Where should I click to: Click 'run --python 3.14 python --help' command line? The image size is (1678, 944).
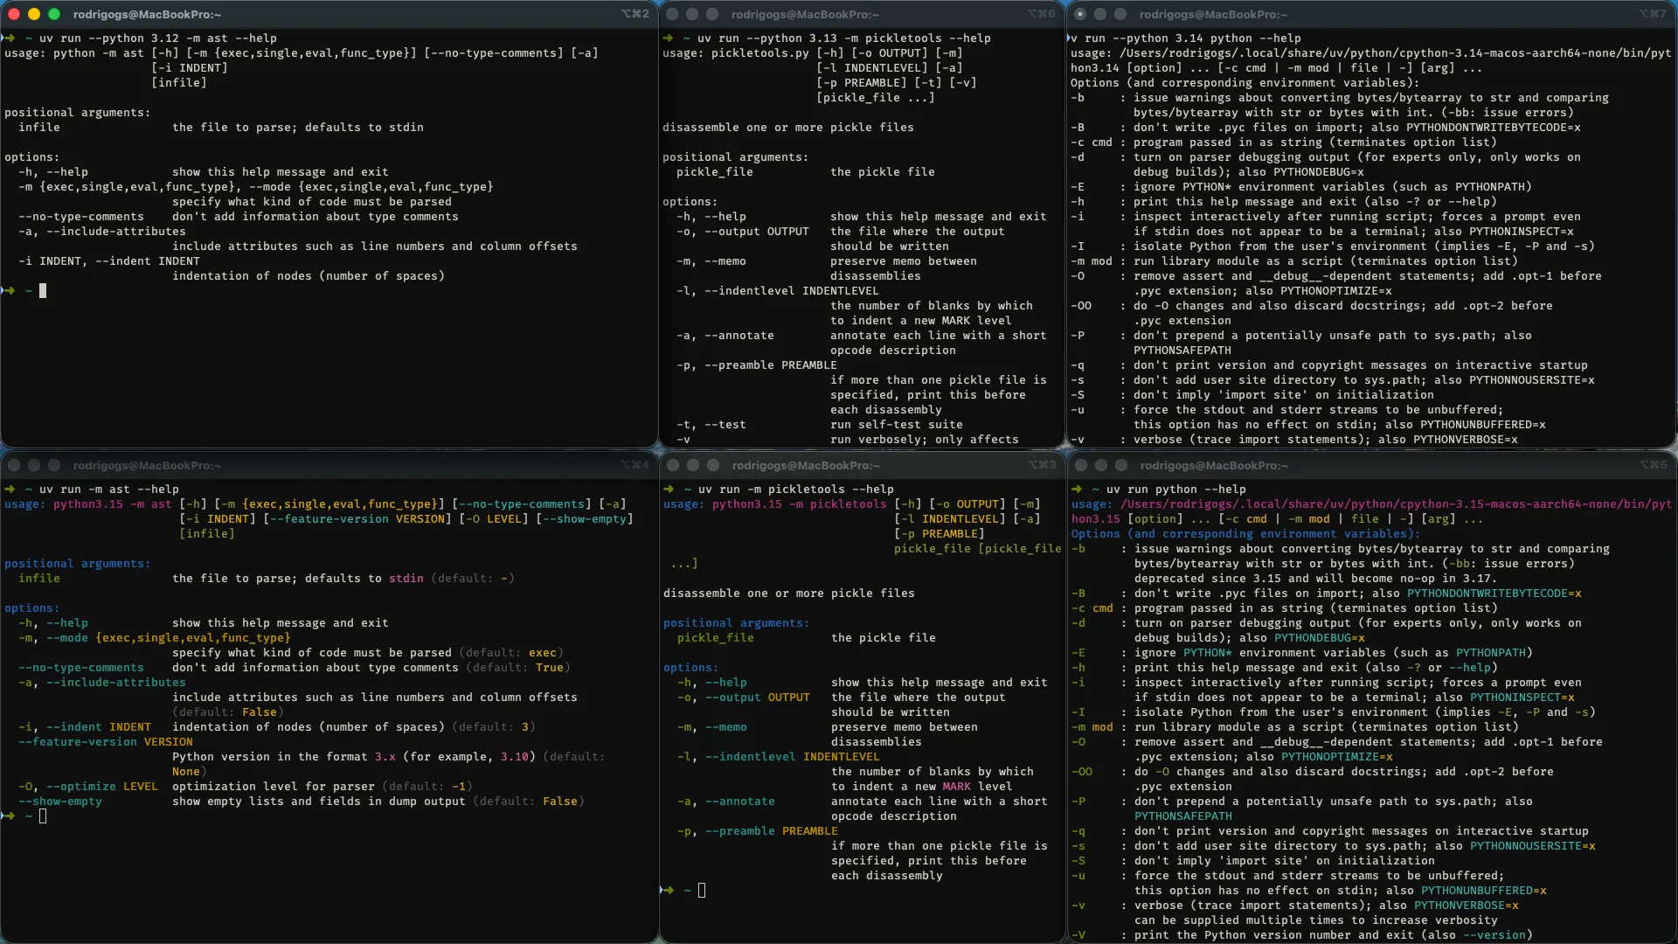click(x=1193, y=38)
